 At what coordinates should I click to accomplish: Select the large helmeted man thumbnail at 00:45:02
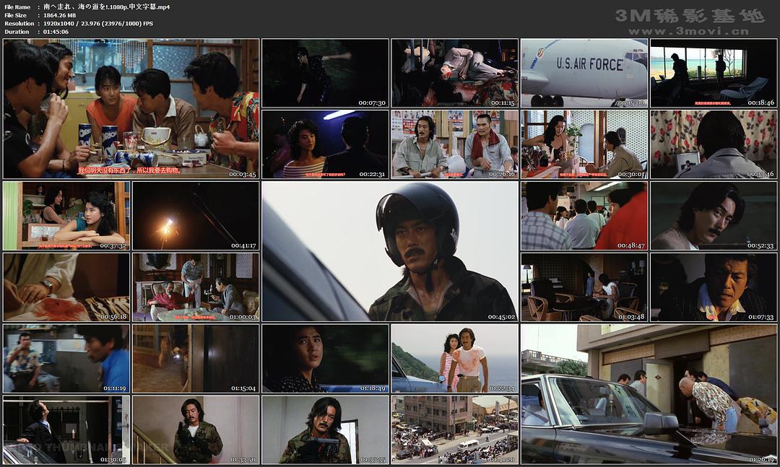(390, 251)
